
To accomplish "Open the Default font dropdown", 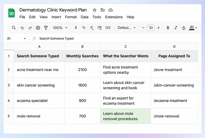I will coord(126,28).
